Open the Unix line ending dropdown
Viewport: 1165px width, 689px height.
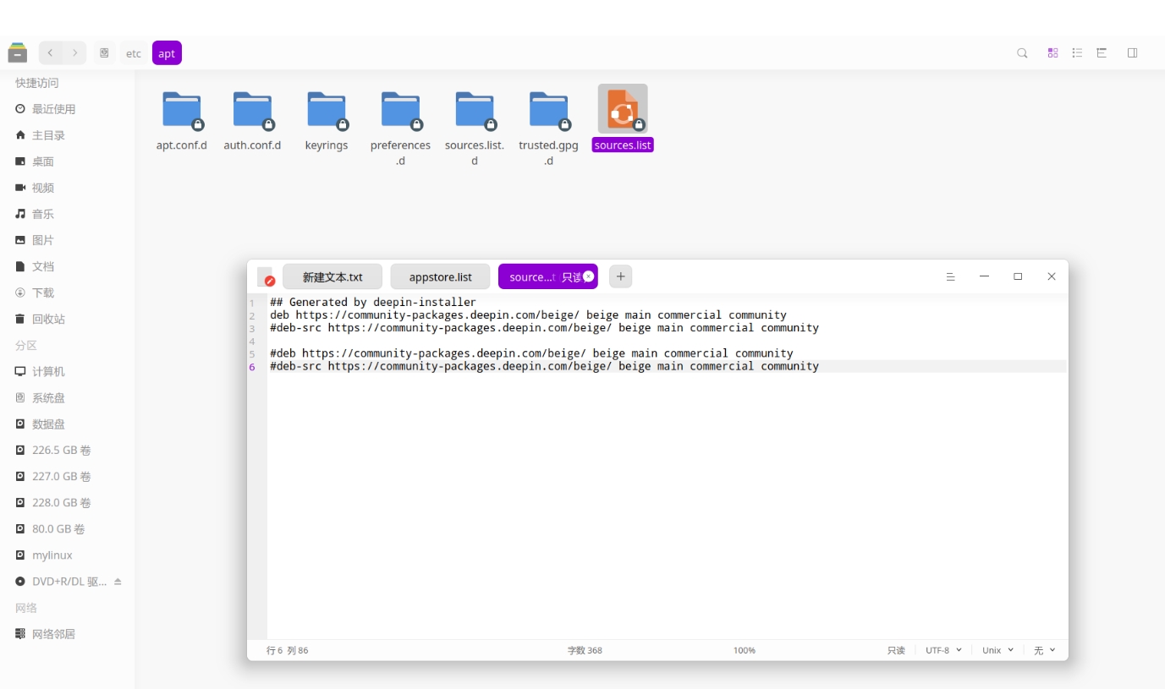click(x=997, y=650)
